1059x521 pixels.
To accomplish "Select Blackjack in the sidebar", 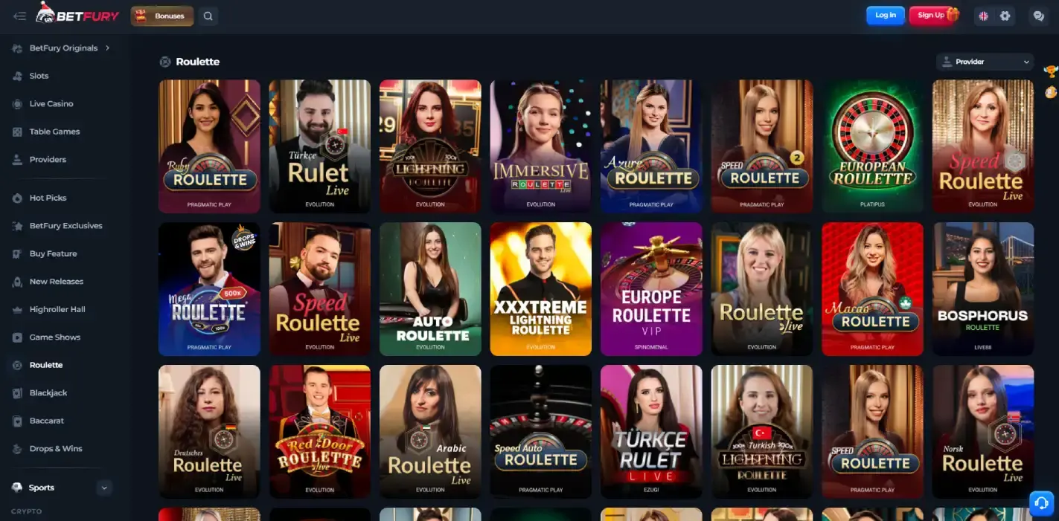I will pos(48,392).
